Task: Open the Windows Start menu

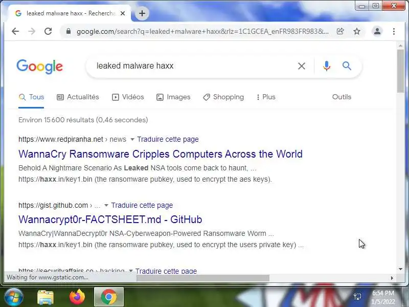Action: click(x=14, y=297)
